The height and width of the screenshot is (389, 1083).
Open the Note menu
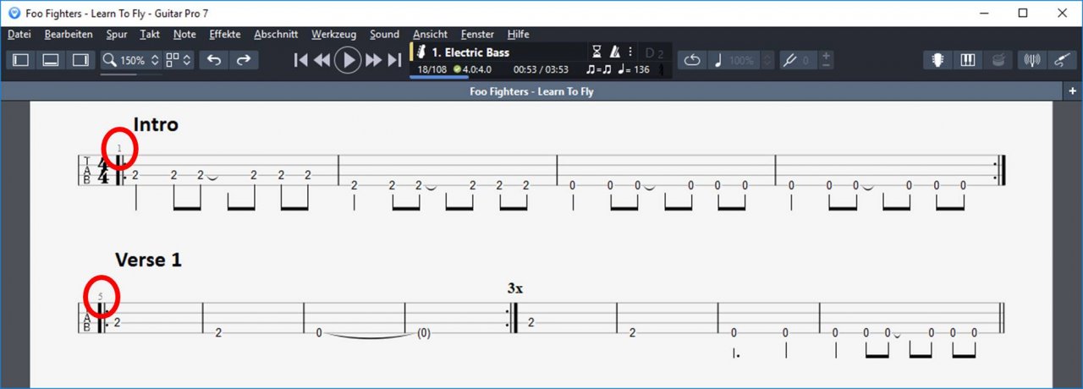[x=184, y=34]
